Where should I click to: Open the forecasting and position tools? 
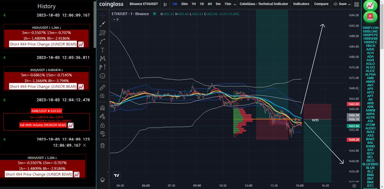pyautogui.click(x=102, y=67)
